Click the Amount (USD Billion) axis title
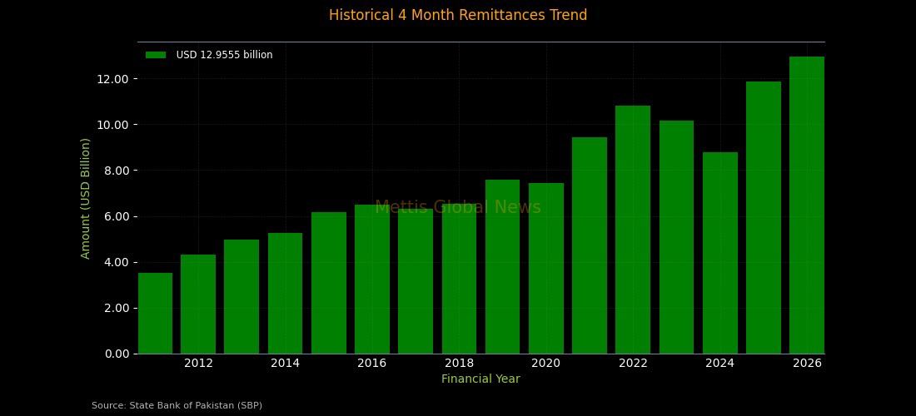The image size is (916, 416). tap(85, 198)
